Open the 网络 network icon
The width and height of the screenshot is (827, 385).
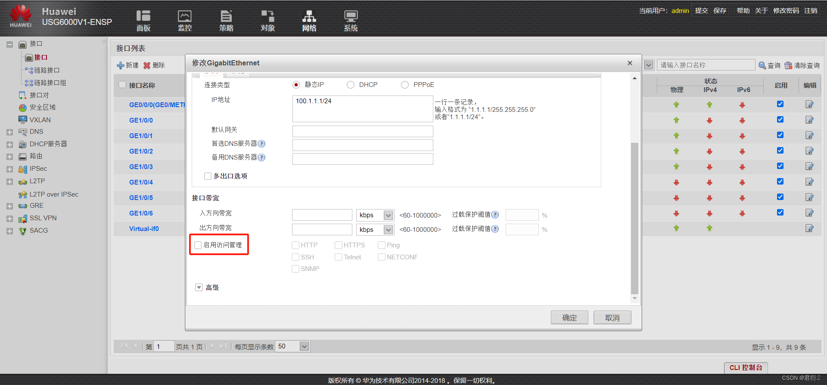point(309,20)
